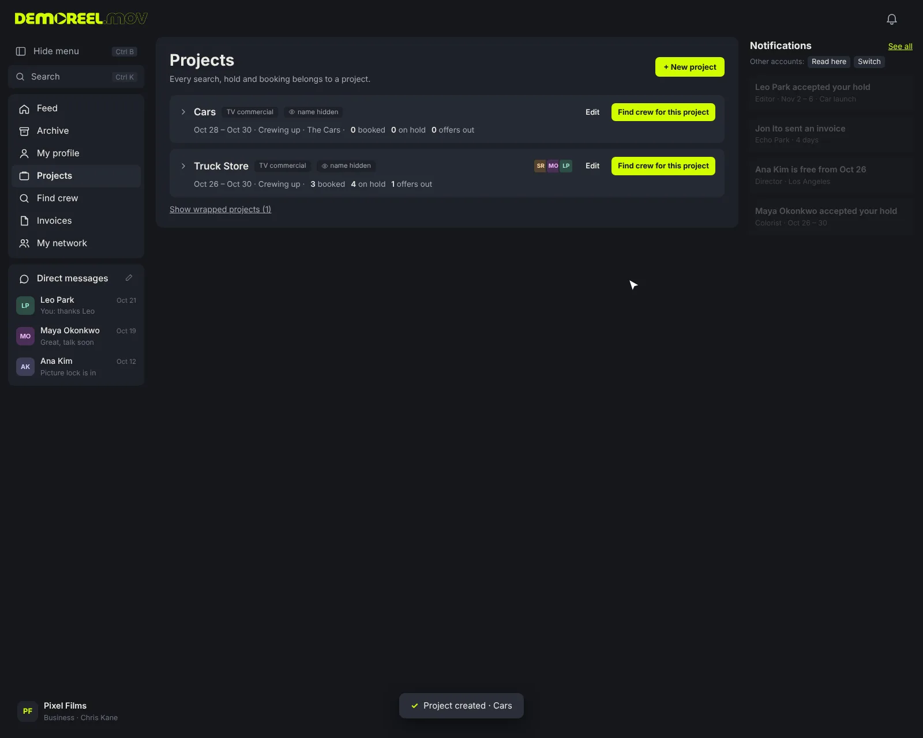Click the MO crew avatar on Truck Store
This screenshot has width=923, height=738.
pos(553,166)
